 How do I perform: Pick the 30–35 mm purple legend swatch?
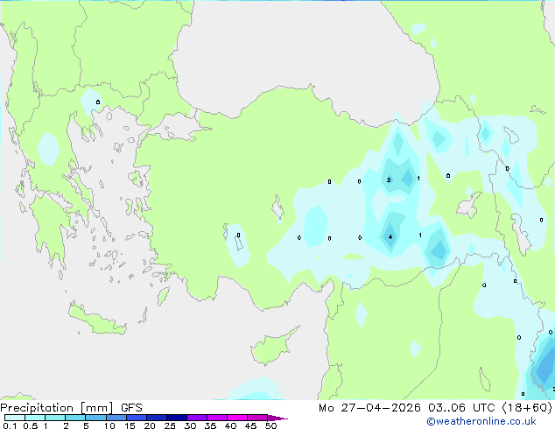(196, 418)
